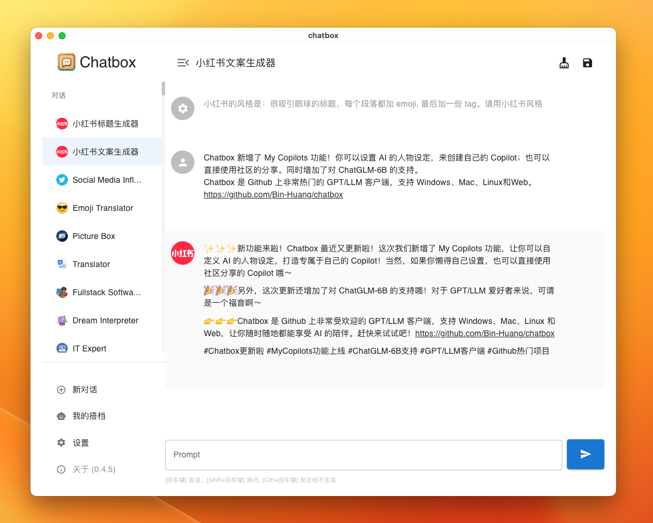Start a new chat via 新对话
The height and width of the screenshot is (523, 653).
click(104, 389)
